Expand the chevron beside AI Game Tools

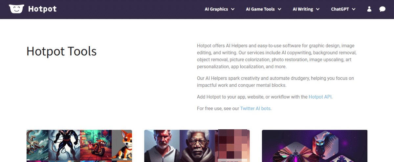click(x=280, y=9)
